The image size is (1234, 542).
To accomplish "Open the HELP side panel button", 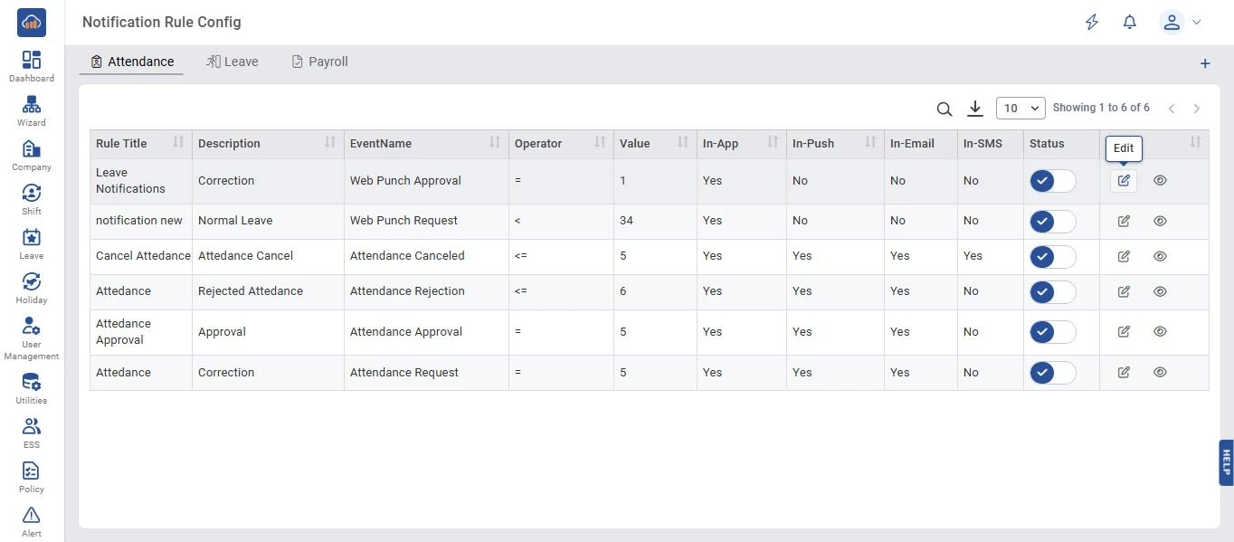I will pyautogui.click(x=1226, y=462).
